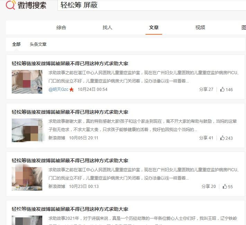The width and height of the screenshot is (246, 225).
Task: Open thumbnail of the 10月05日 20:11 article
Action: (x=27, y=130)
